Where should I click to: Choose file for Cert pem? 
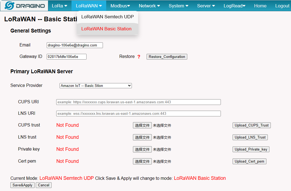pos(142,161)
